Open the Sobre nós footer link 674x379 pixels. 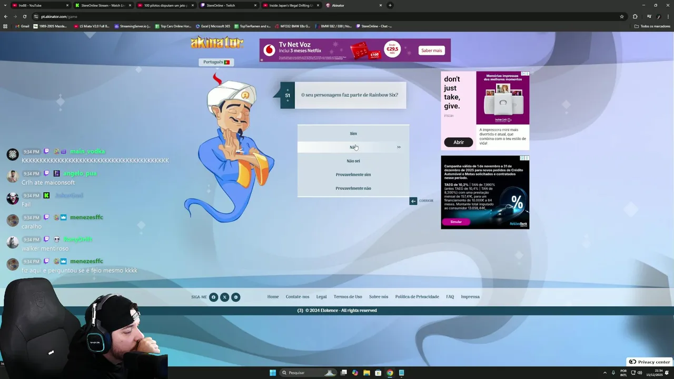click(x=379, y=297)
